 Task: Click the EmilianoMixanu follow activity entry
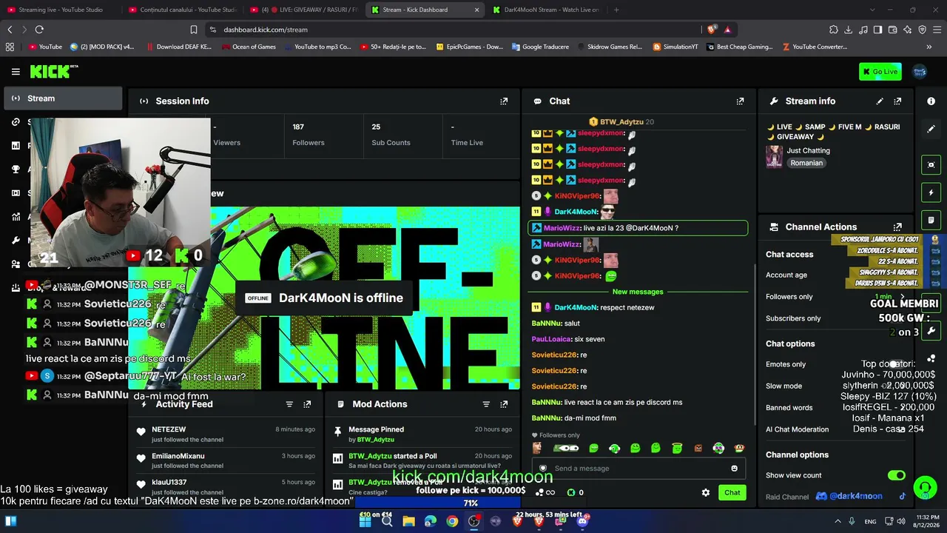pos(227,460)
